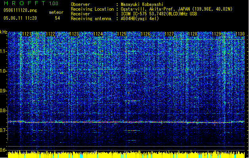
Task: Click the Receiving Location value text
Action: [x=177, y=9]
